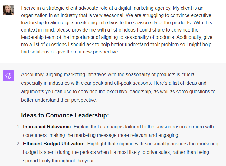Viewport: 226px width, 166px height.
Task: Click the bold "Increased Relevance" label
Action: 47,127
